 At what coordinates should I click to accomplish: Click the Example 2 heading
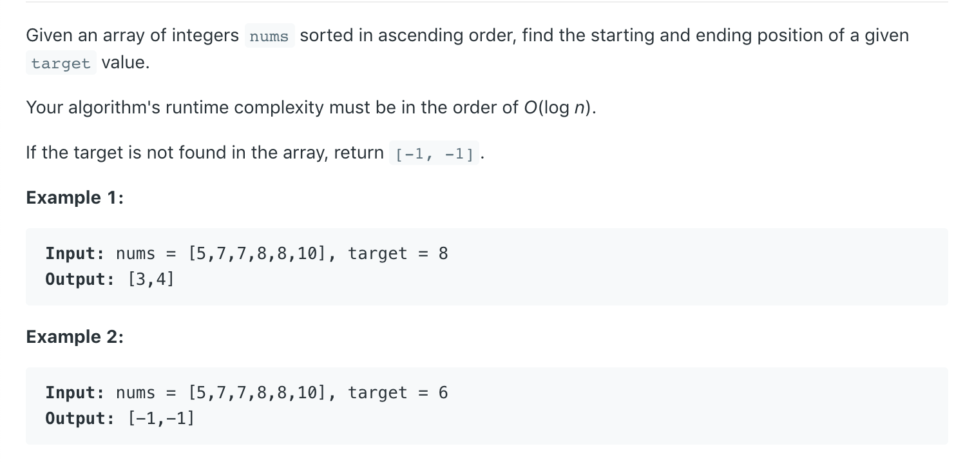click(75, 336)
